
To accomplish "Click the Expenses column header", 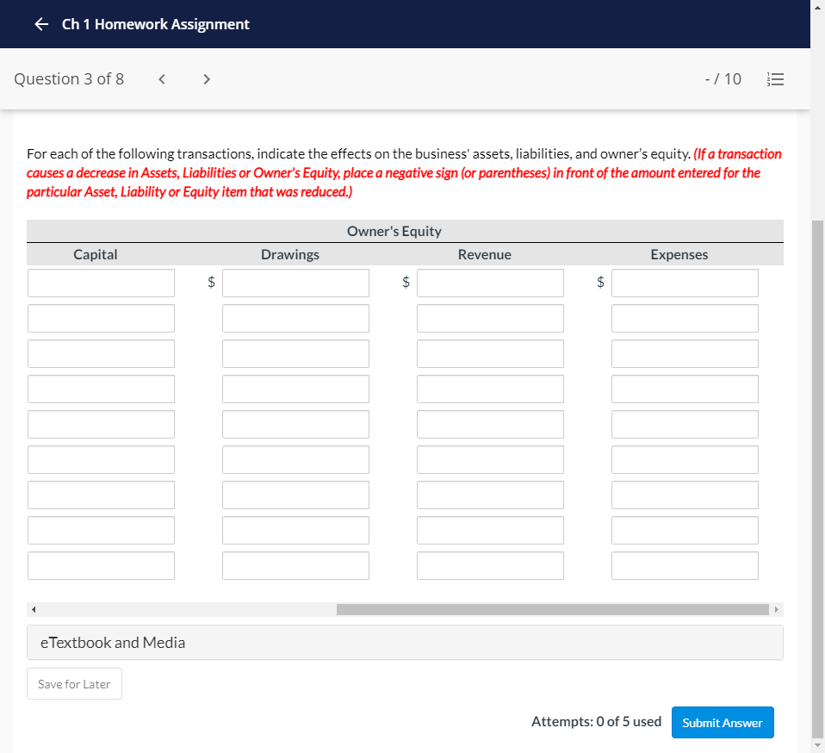I will pos(679,255).
